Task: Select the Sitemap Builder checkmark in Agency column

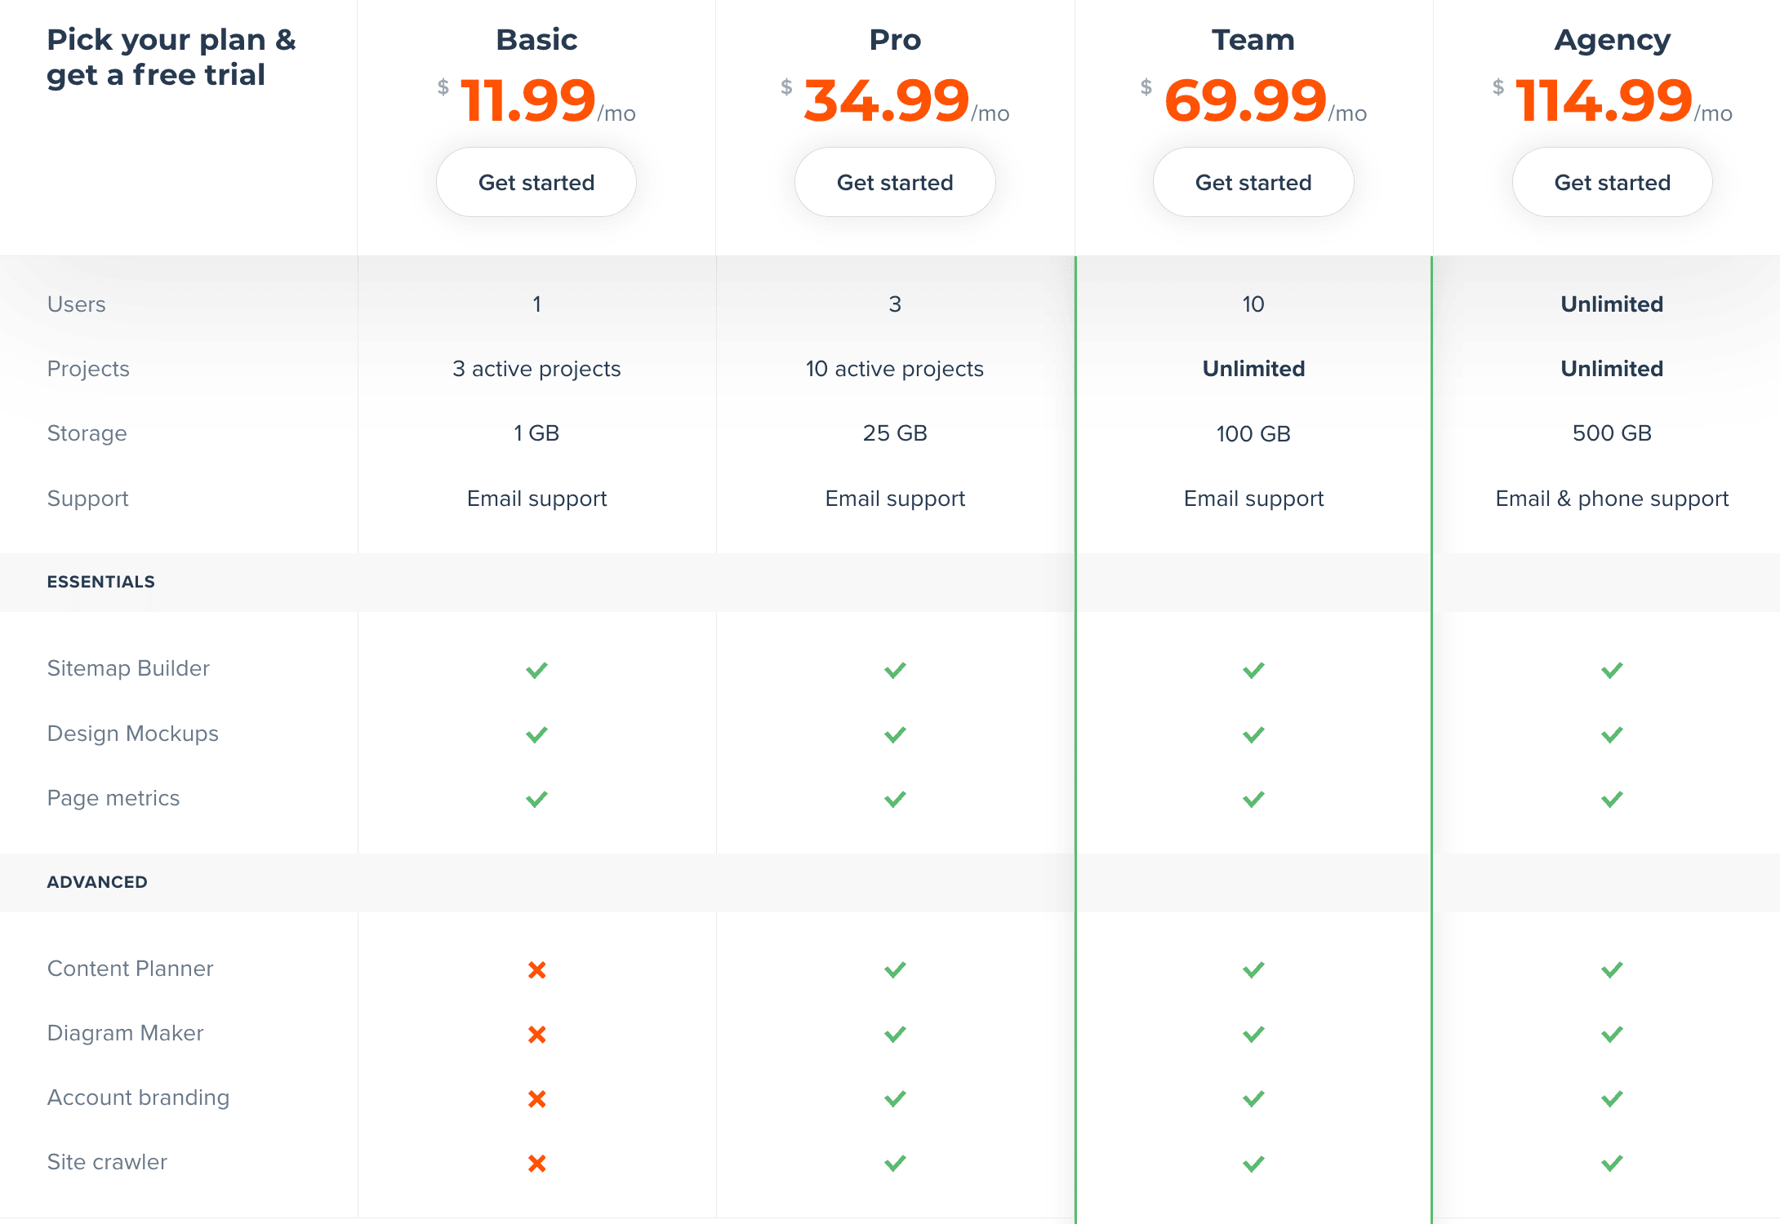Action: [x=1611, y=669]
